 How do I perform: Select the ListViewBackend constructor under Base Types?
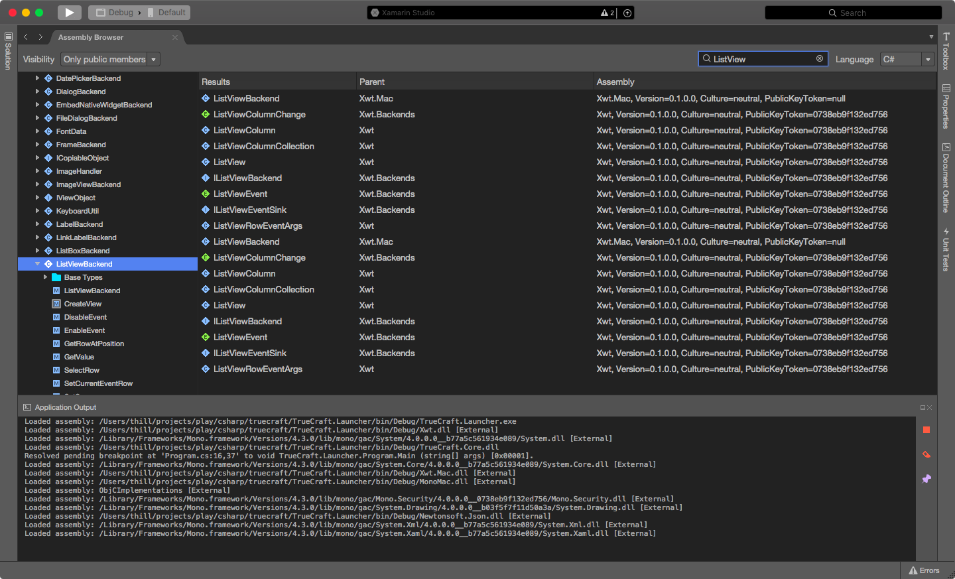coord(92,290)
